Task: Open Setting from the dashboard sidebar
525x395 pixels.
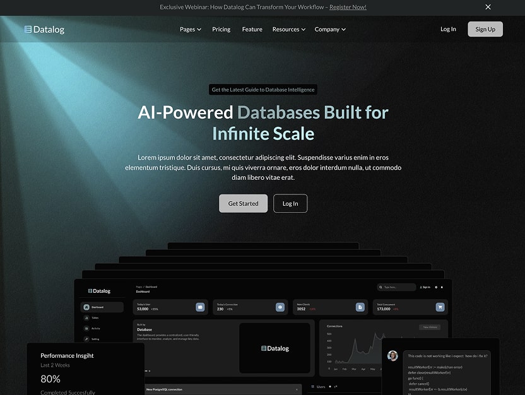Action: click(x=95, y=339)
